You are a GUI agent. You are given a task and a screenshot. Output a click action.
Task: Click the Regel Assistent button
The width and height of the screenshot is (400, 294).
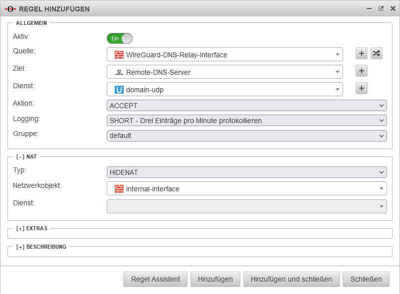155,279
